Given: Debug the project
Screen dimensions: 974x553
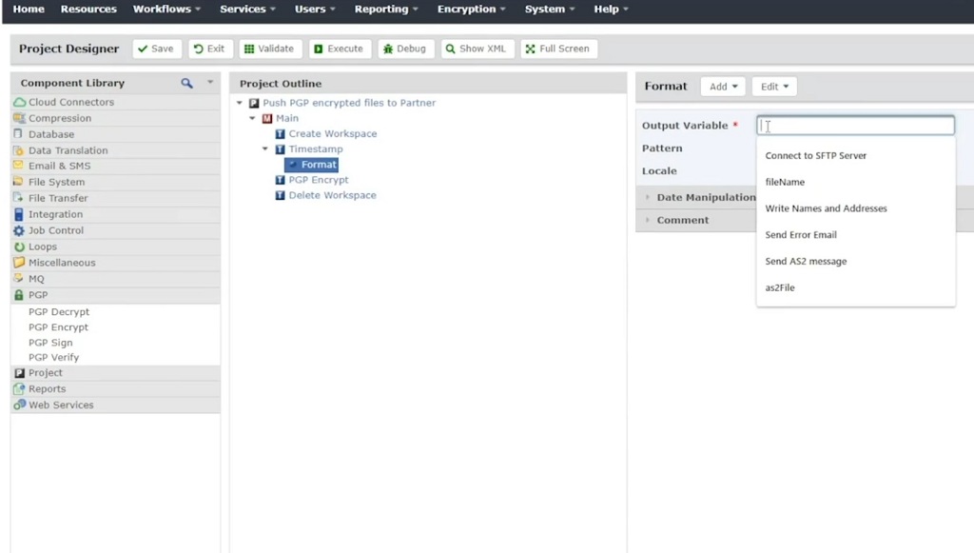Looking at the screenshot, I should [405, 49].
